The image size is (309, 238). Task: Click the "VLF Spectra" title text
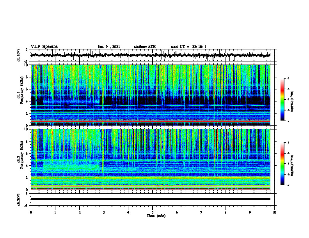(x=44, y=47)
